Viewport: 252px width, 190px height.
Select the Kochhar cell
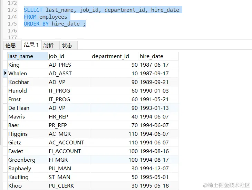(28, 82)
